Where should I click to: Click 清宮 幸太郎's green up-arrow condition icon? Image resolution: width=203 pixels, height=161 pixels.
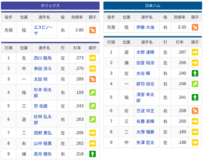tap(195, 97)
